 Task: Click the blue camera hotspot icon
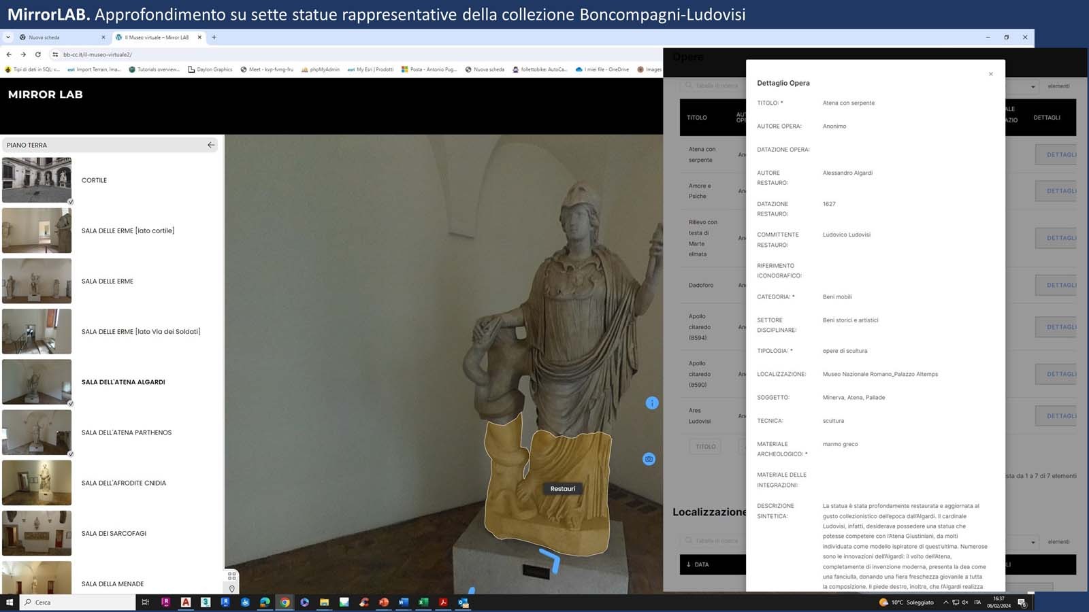pyautogui.click(x=649, y=459)
